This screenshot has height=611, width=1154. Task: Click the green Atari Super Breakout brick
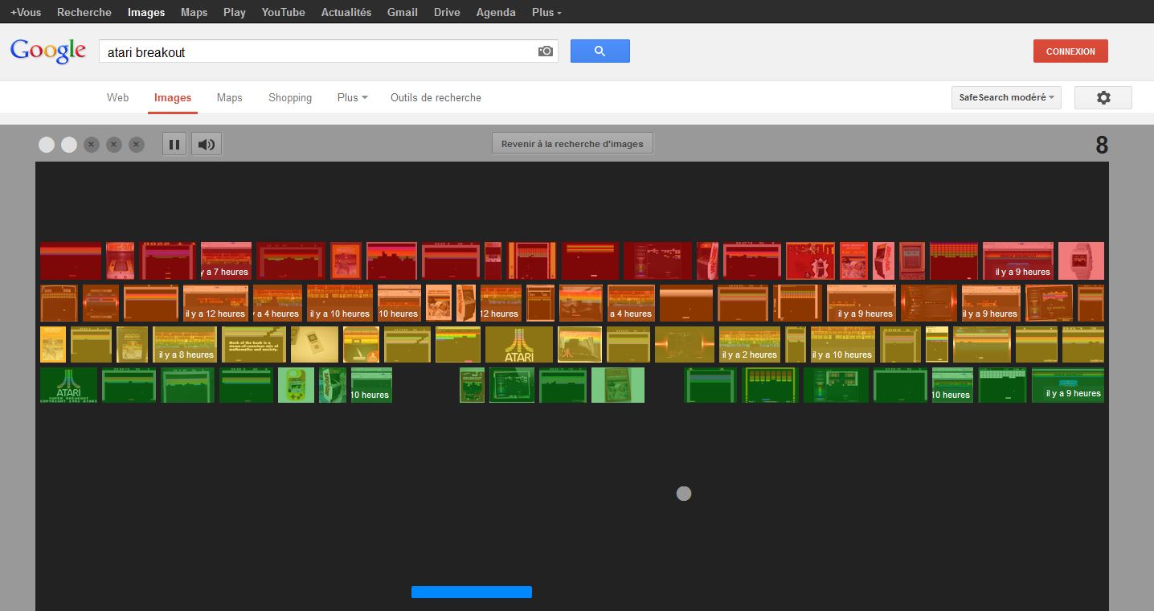tap(68, 385)
